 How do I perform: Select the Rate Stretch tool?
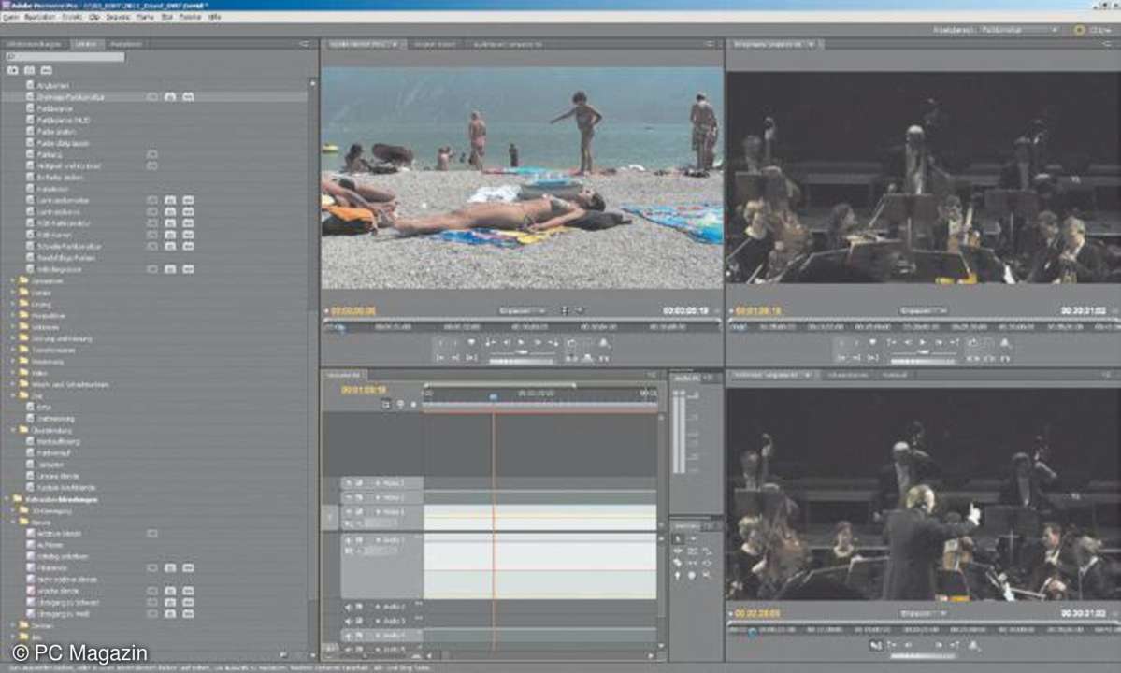coord(707,551)
